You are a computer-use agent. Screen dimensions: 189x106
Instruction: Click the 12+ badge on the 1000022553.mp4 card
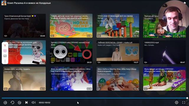tap(146, 62)
